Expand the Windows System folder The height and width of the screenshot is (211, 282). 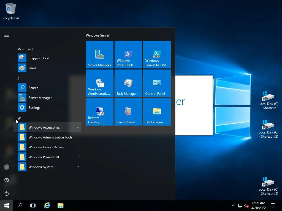pyautogui.click(x=47, y=167)
